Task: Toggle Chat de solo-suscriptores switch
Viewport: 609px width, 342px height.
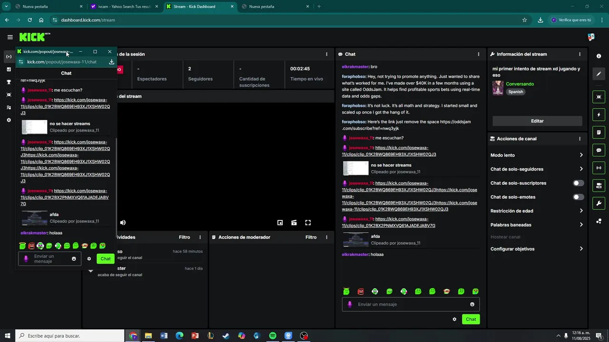Action: click(578, 183)
